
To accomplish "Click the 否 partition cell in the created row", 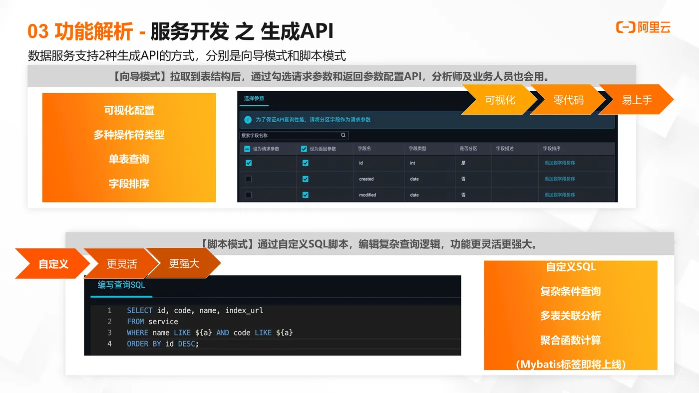I will pyautogui.click(x=463, y=179).
